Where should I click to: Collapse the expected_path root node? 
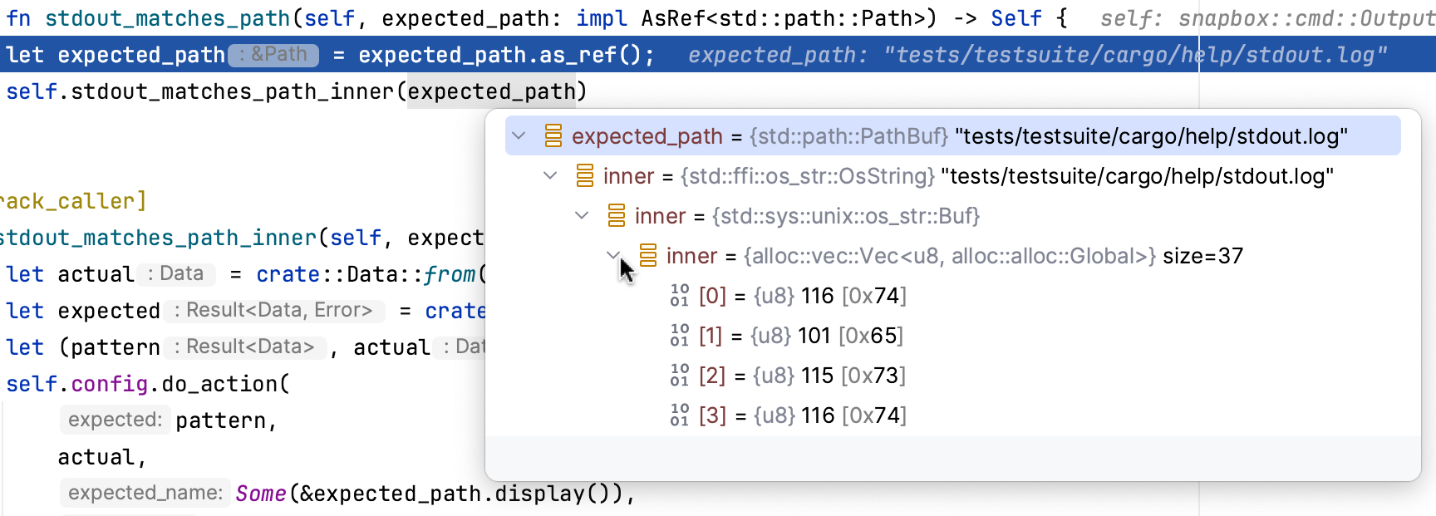click(x=519, y=135)
